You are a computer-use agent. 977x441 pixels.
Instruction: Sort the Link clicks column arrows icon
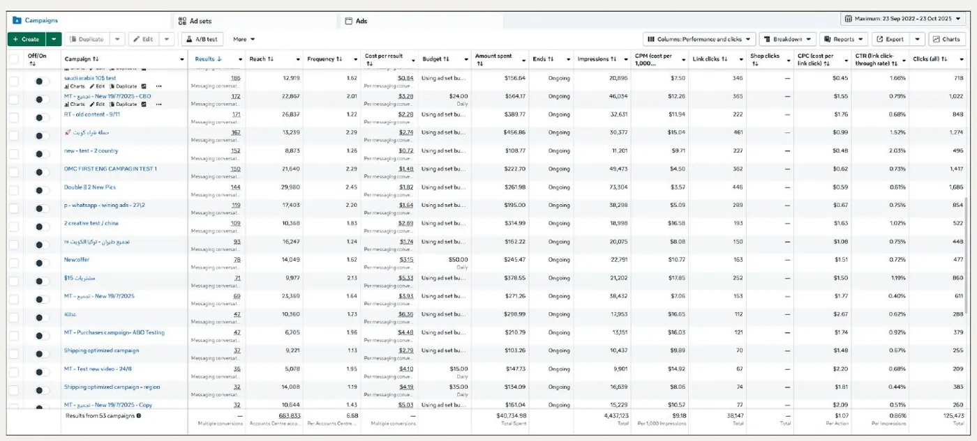(x=724, y=59)
